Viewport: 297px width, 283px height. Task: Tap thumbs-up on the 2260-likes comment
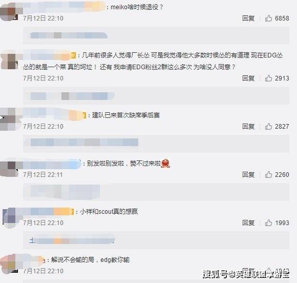(268, 174)
